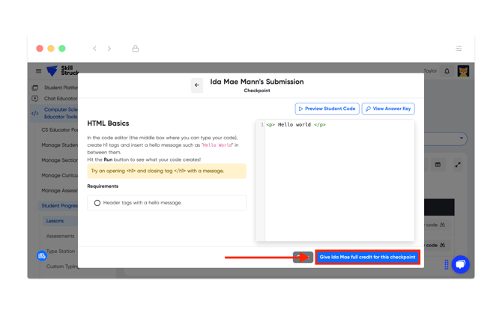Click the browser back navigation arrow
Screen dimensions: 502x313
(x=94, y=49)
